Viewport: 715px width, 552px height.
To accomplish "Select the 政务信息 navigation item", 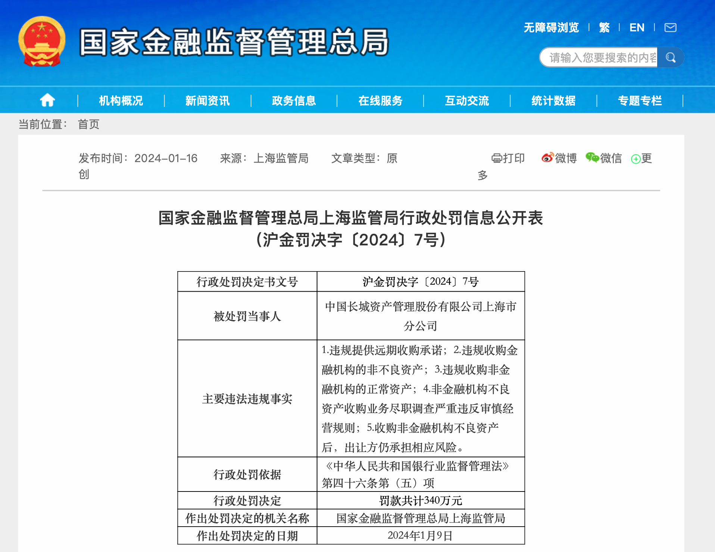I will click(294, 100).
